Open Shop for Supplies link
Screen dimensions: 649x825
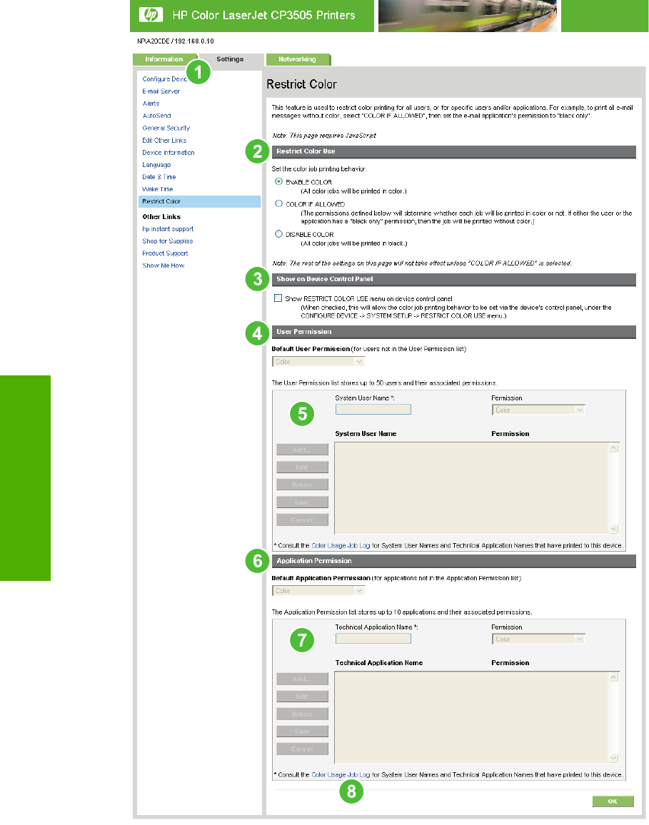(167, 241)
